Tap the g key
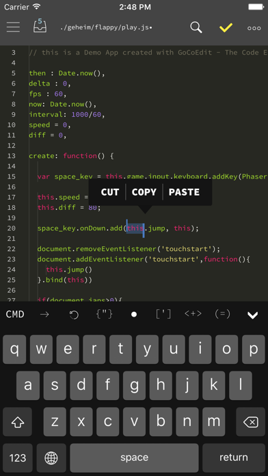Image resolution: width=268 pixels, height=476 pixels. pyautogui.click(x=134, y=386)
